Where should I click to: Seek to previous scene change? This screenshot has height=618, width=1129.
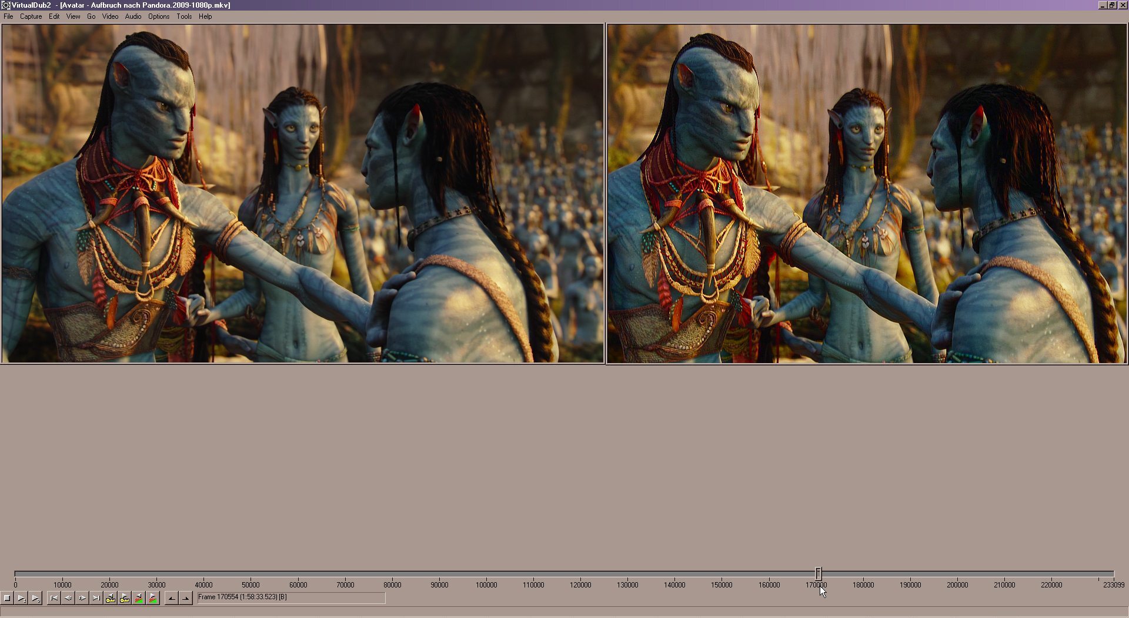[x=139, y=598]
